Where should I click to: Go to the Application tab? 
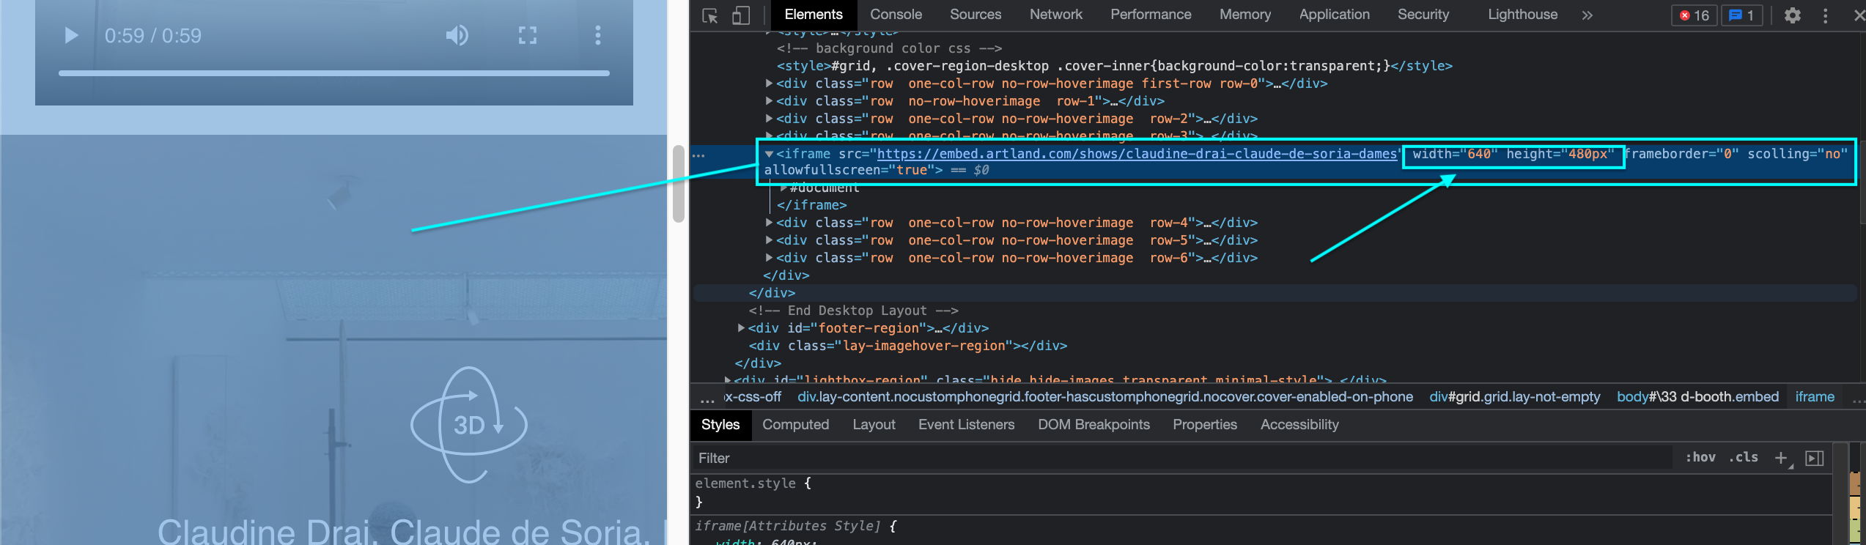point(1335,15)
